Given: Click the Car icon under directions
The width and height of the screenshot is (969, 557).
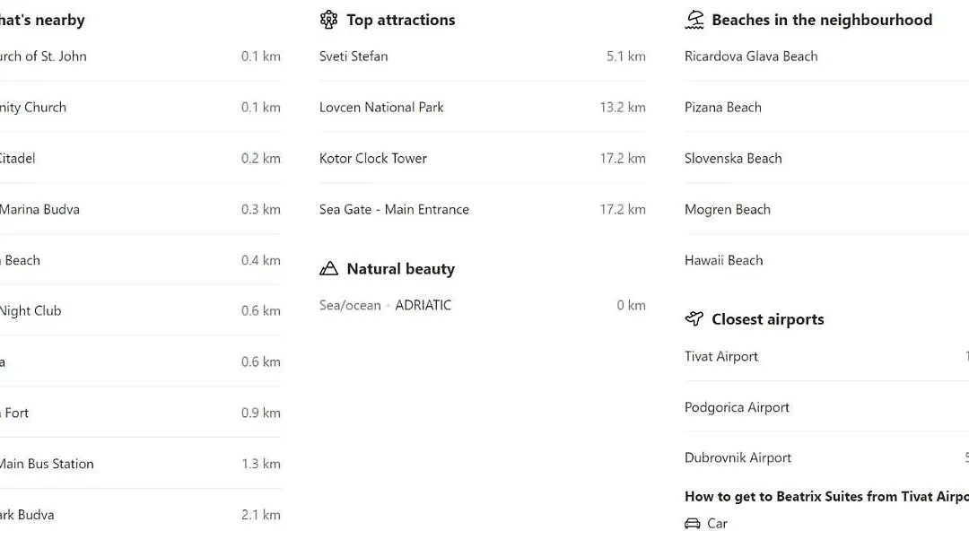Looking at the screenshot, I should pos(693,524).
